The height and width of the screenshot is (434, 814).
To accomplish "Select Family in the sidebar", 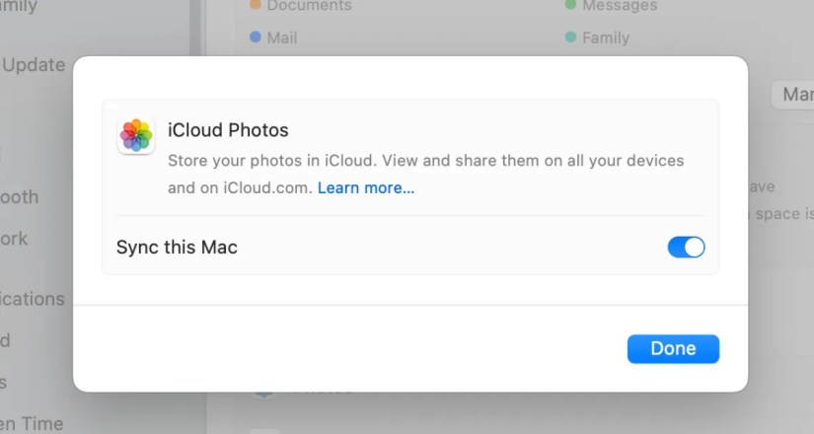I will [20, 7].
